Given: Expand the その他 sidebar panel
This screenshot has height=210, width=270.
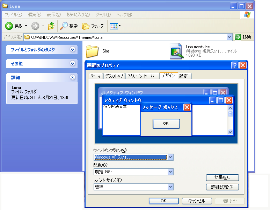Looking at the screenshot, I should click(x=73, y=63).
